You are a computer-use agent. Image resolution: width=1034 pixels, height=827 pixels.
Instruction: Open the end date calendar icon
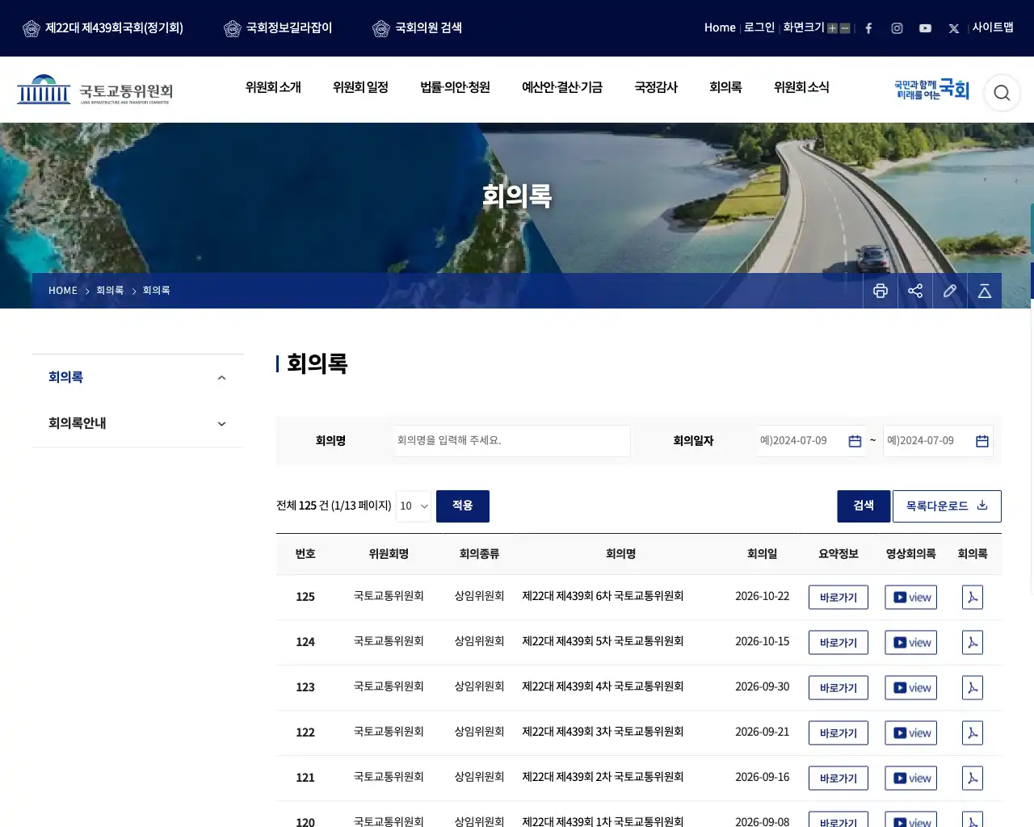[x=982, y=441]
